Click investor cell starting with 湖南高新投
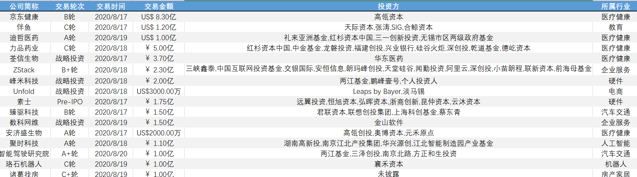The height and width of the screenshot is (177, 637). pos(388,143)
